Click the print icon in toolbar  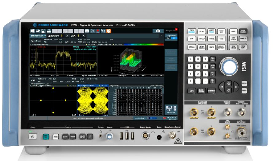tap(48, 31)
